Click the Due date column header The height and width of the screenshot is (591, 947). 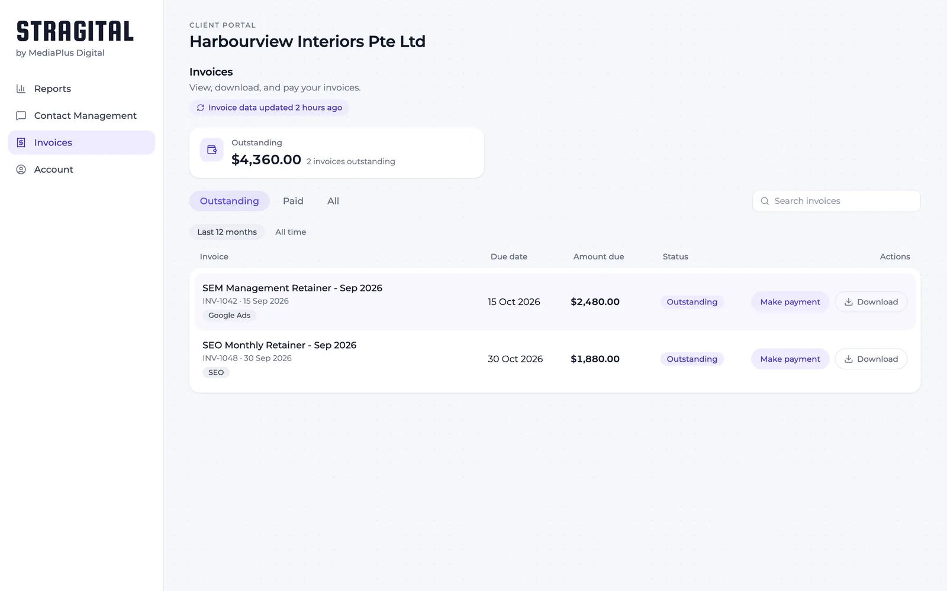[x=509, y=257]
